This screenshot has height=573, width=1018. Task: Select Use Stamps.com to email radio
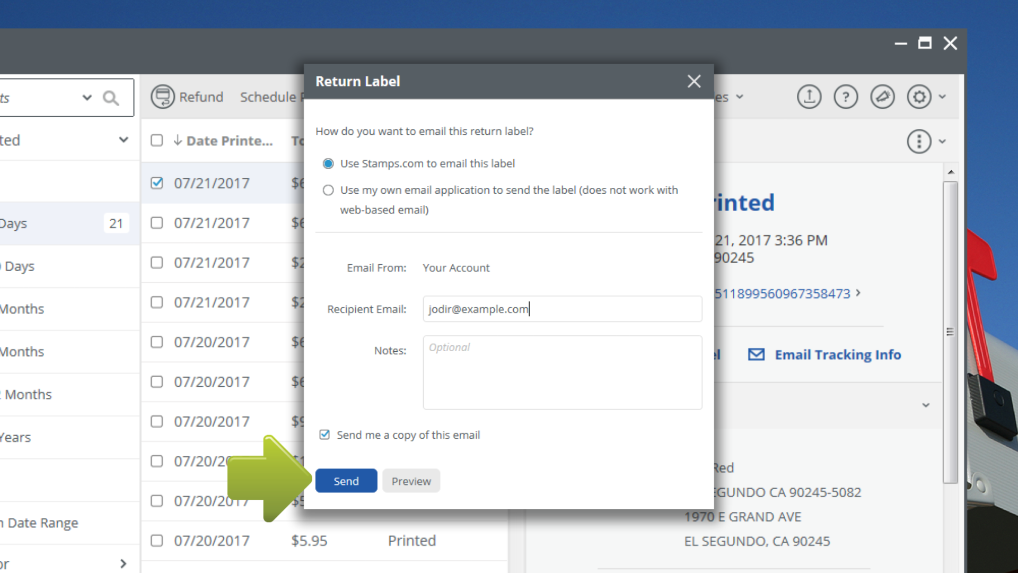[x=328, y=163]
